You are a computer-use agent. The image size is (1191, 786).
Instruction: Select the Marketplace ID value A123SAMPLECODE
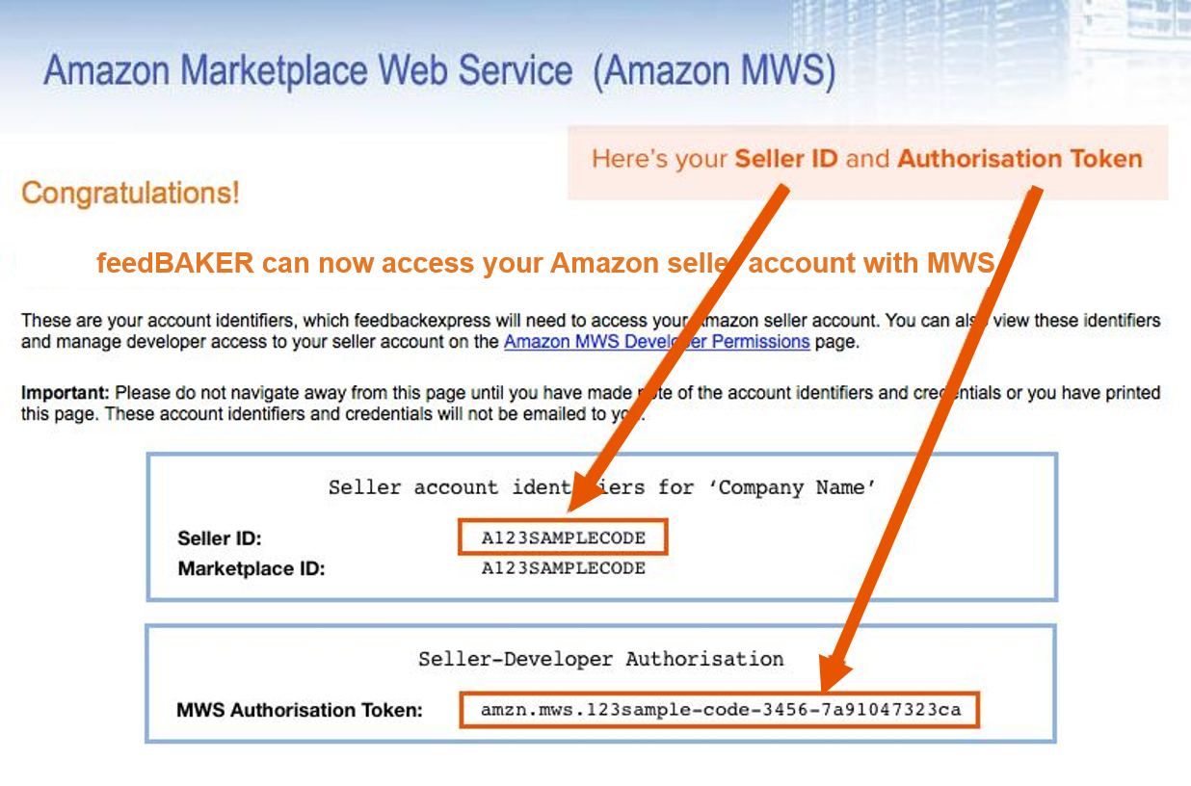click(x=563, y=568)
